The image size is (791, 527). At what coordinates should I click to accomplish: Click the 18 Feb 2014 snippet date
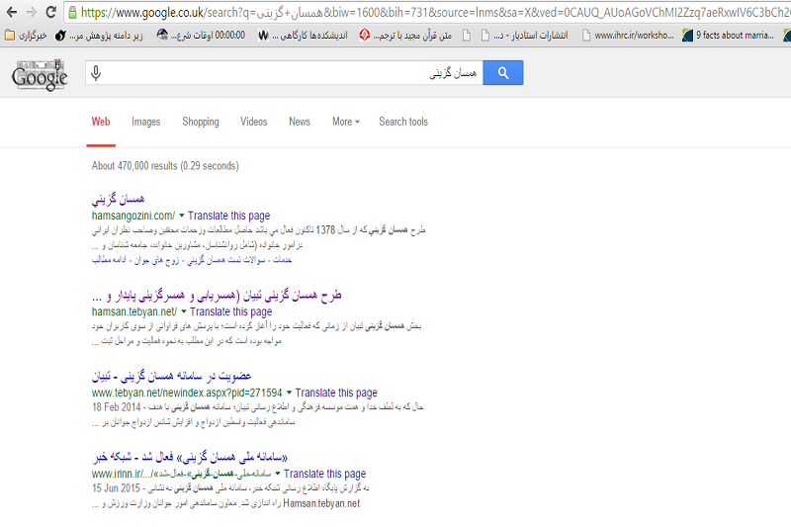[116, 407]
